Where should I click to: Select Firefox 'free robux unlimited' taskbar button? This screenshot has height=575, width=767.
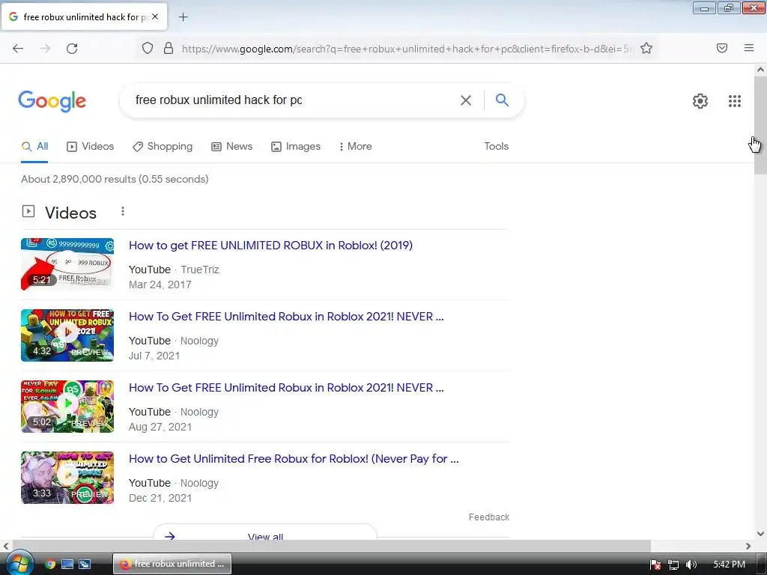[x=172, y=564]
